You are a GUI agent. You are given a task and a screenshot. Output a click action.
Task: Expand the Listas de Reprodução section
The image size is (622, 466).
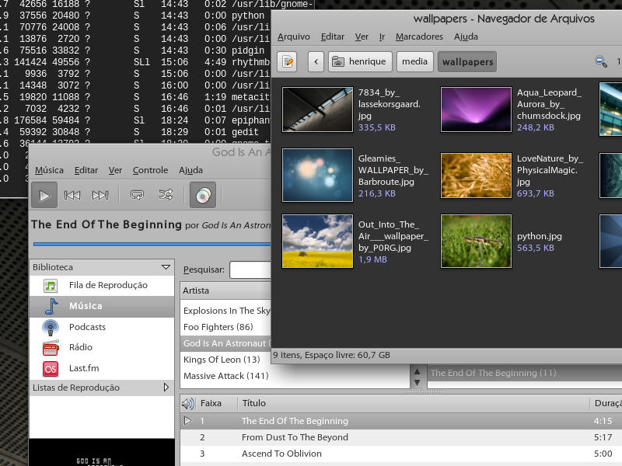tap(166, 387)
